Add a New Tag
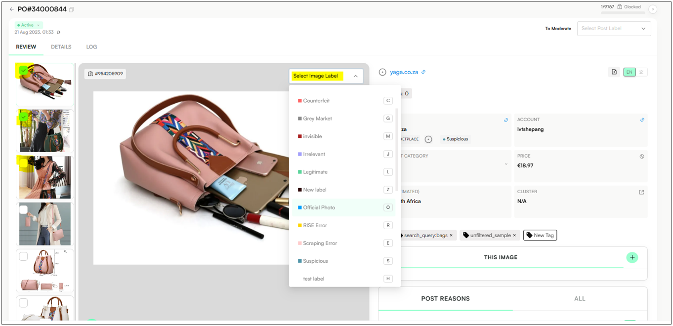 (x=540, y=236)
